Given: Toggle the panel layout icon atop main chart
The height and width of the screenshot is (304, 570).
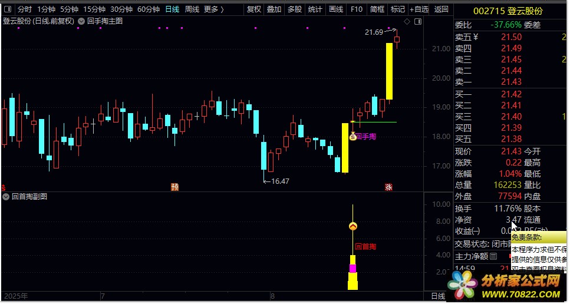Looking at the screenshot, I should point(418,22).
